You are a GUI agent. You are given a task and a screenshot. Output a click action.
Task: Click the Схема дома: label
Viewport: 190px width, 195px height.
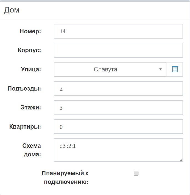click(x=32, y=150)
